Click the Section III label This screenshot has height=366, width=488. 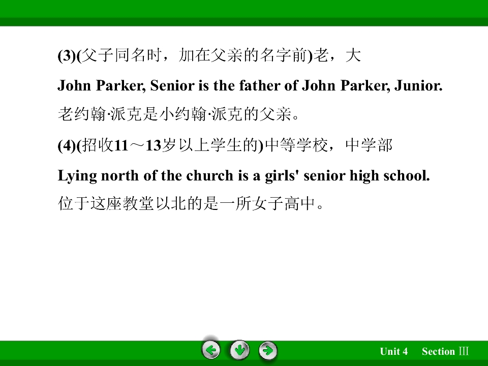[x=445, y=351]
